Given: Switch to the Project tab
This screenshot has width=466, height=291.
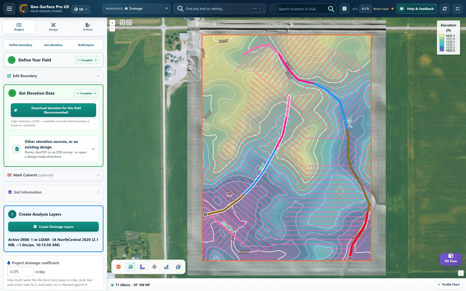Looking at the screenshot, I should tap(19, 27).
